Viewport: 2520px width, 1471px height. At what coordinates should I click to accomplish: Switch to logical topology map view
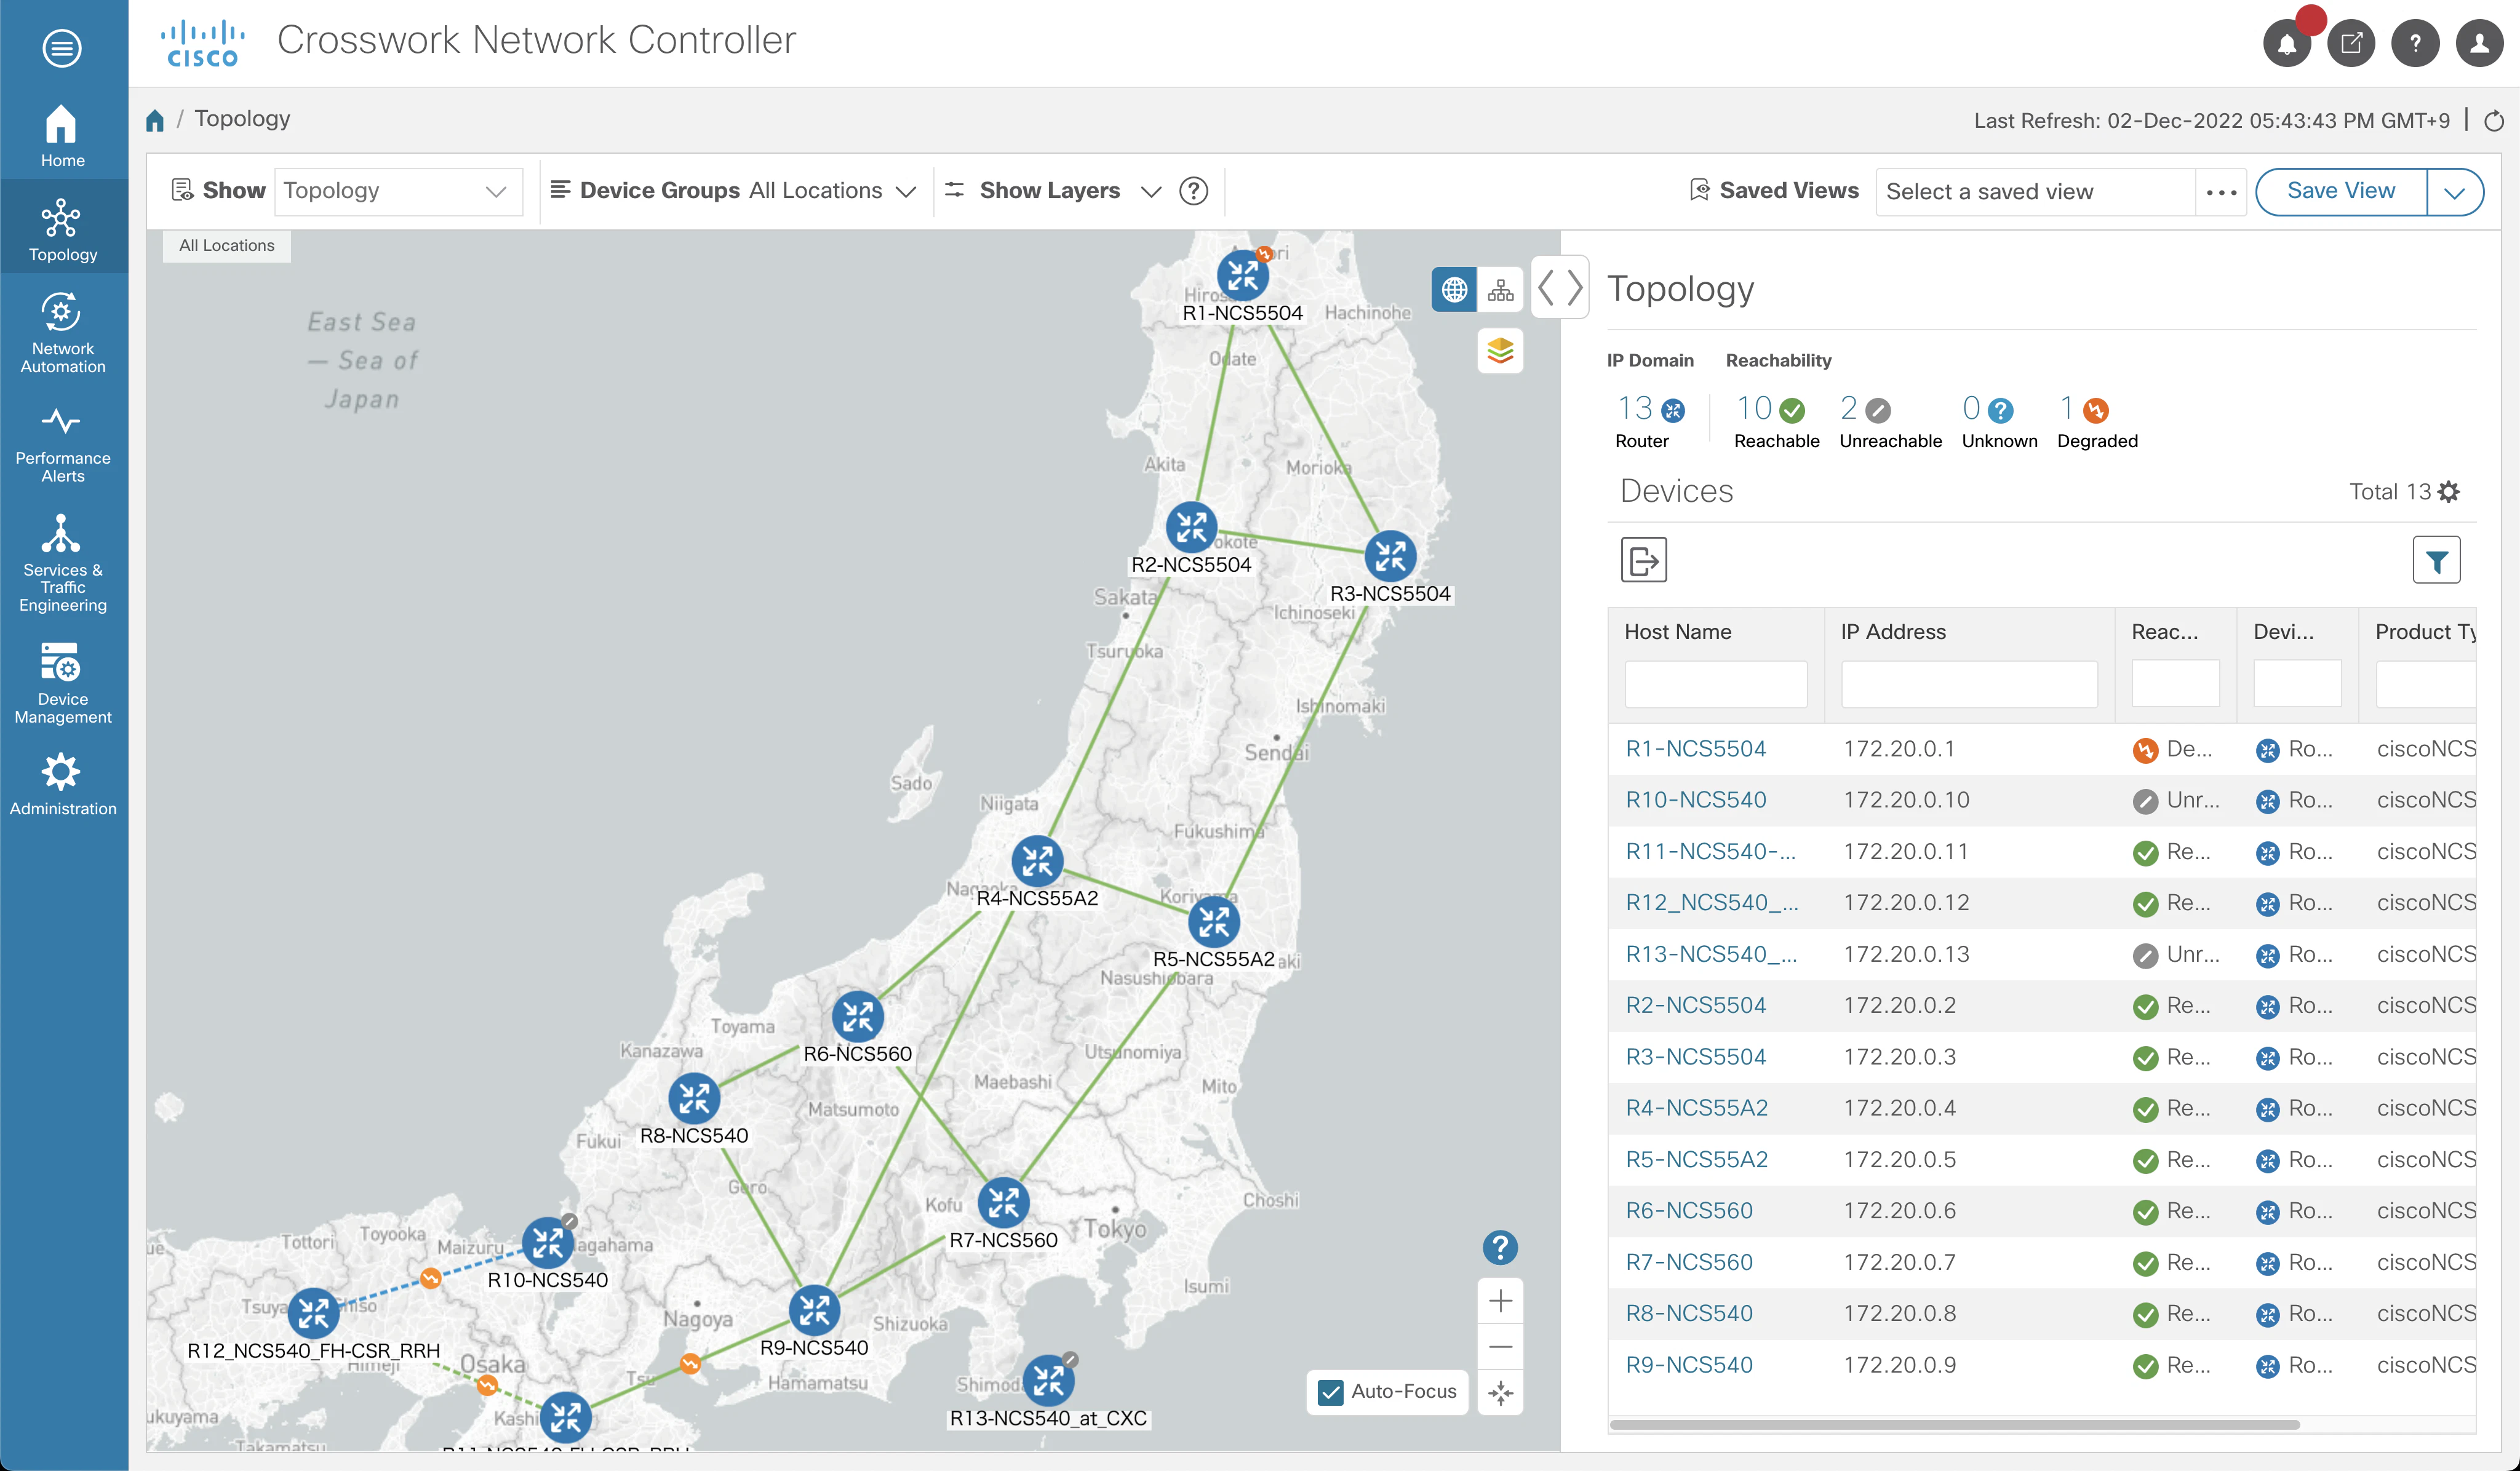(x=1500, y=290)
